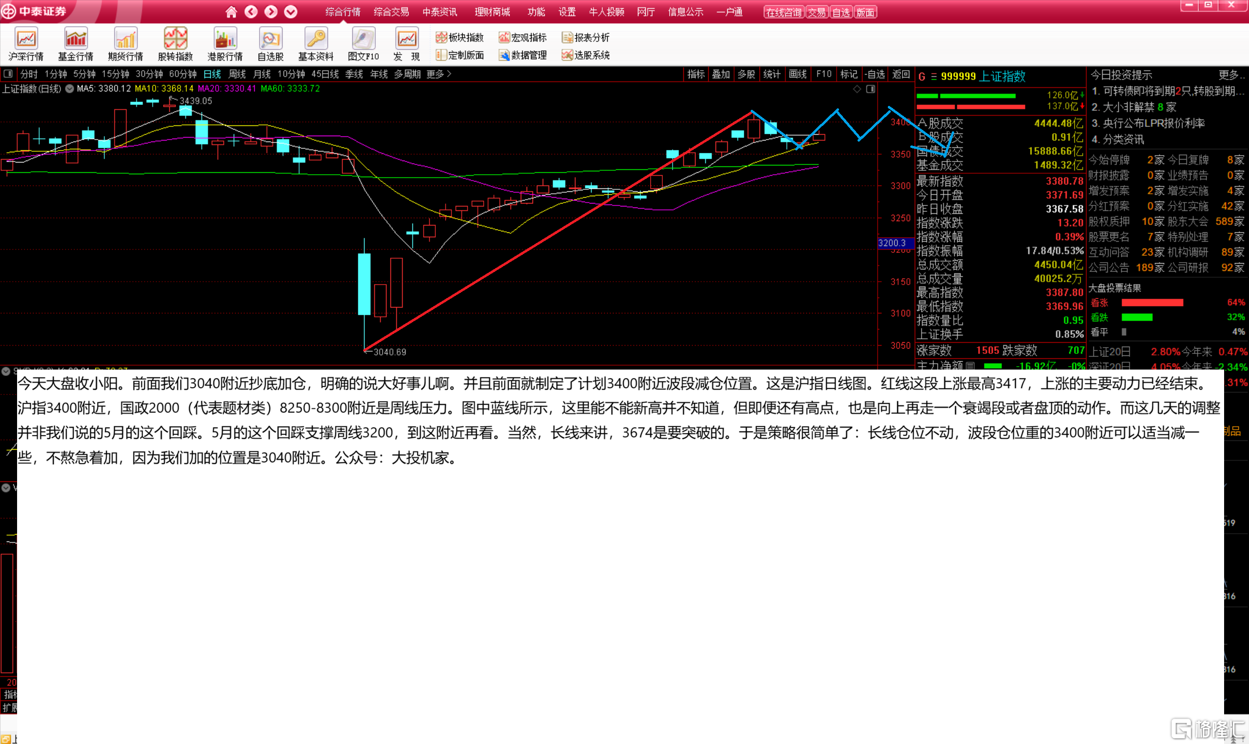Screen dimensions: 1249x744
Task: Select the 月线 monthly tab
Action: coord(262,74)
